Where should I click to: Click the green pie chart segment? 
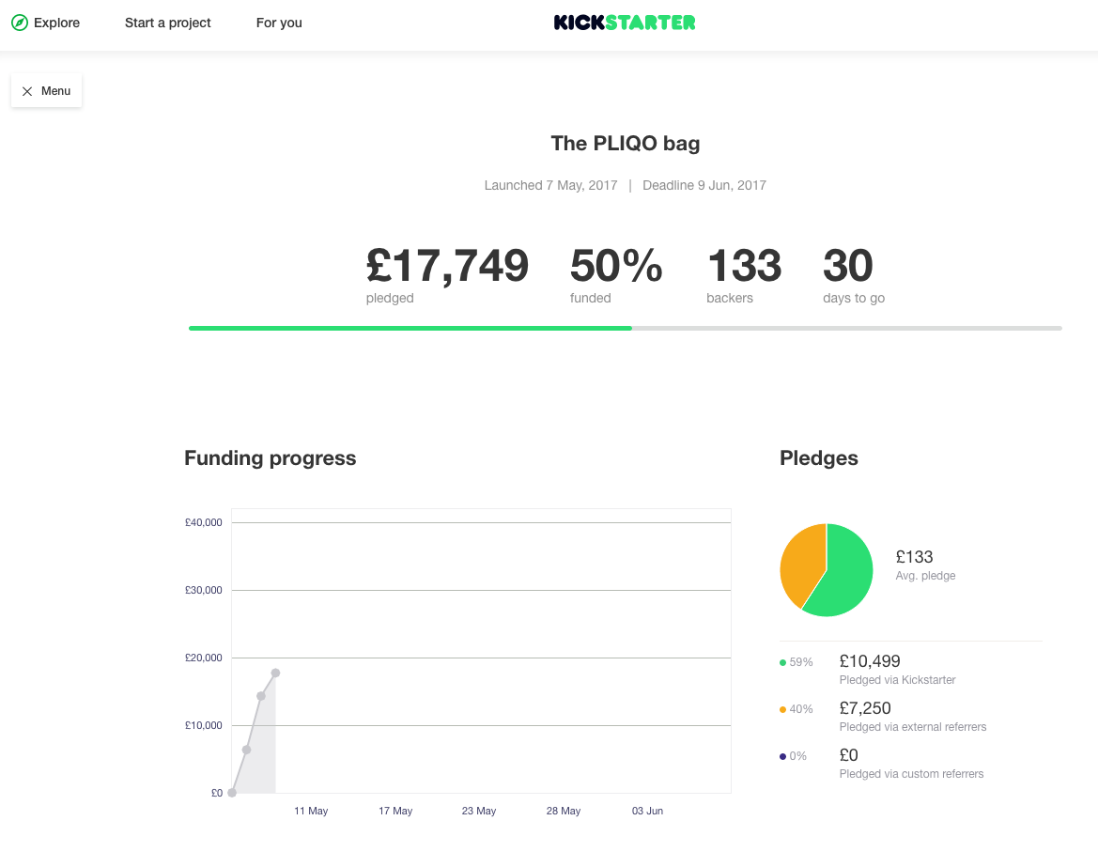coord(844,575)
